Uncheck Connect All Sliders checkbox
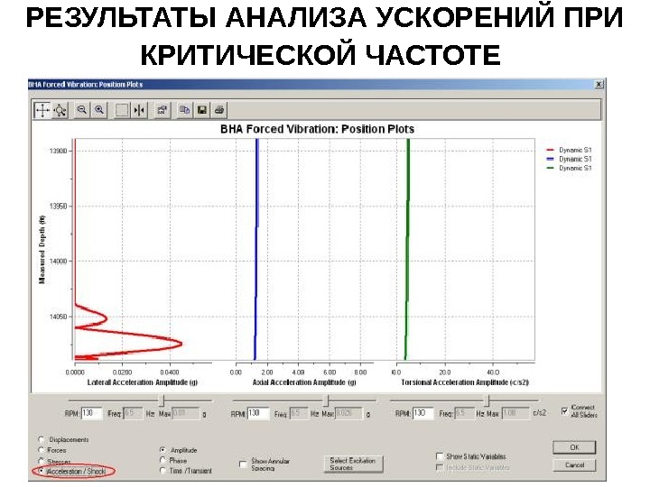This screenshot has width=650, height=487. pyautogui.click(x=564, y=411)
